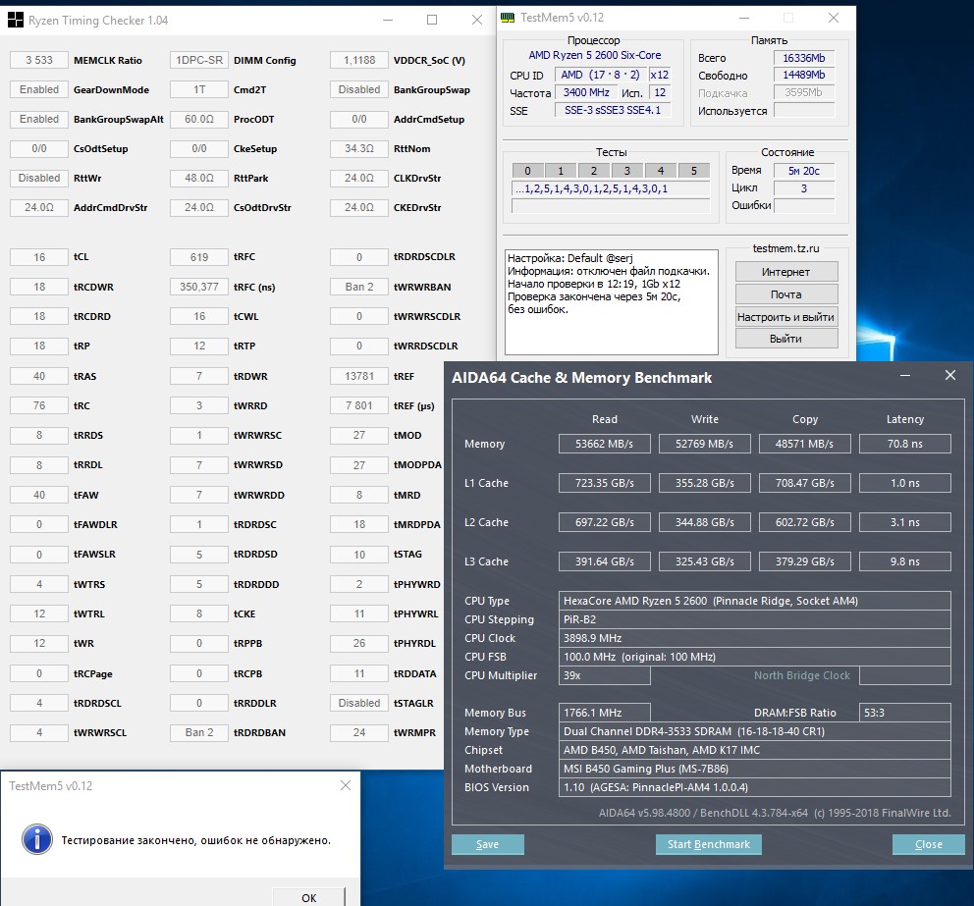This screenshot has height=906, width=974.
Task: Click the Выйти button in TestMem5
Action: click(x=786, y=339)
